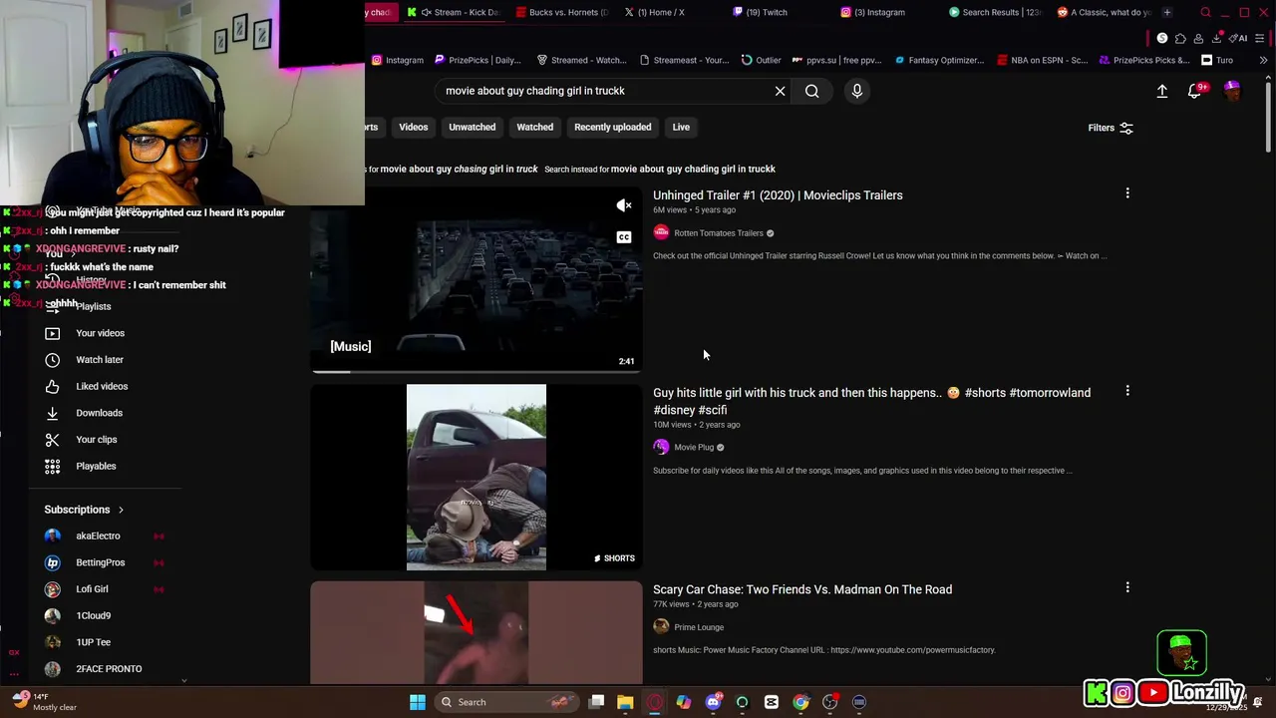This screenshot has height=718, width=1276.
Task: Open Discord from the taskbar
Action: pyautogui.click(x=713, y=702)
